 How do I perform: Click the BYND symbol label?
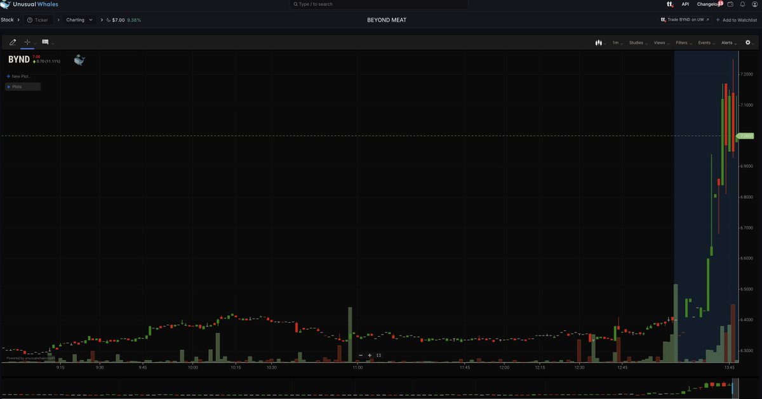[x=19, y=59]
